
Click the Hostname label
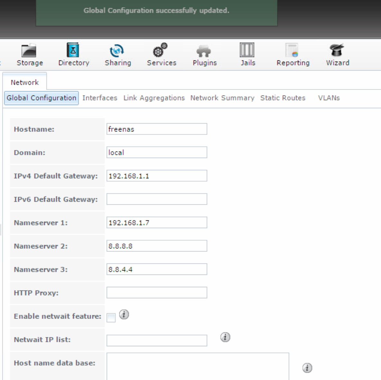click(x=34, y=129)
